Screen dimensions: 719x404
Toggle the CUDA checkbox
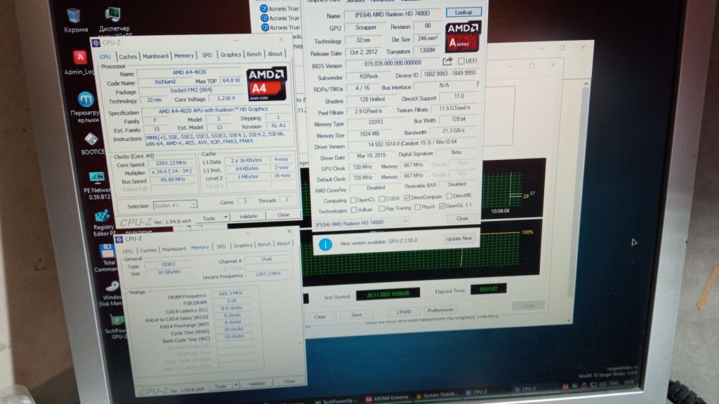click(x=382, y=198)
